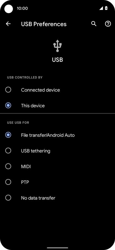Tap the No data transfer label
The height and width of the screenshot is (250, 115).
tap(38, 198)
